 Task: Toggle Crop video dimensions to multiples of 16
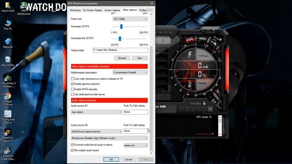click(72, 79)
